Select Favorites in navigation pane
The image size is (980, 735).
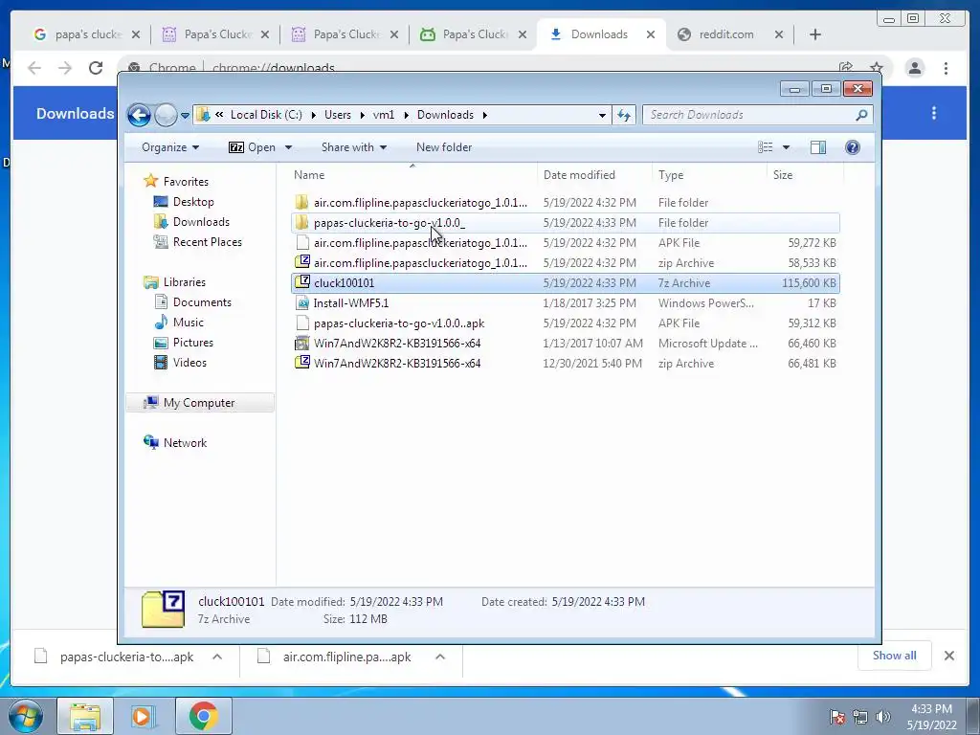(x=186, y=182)
